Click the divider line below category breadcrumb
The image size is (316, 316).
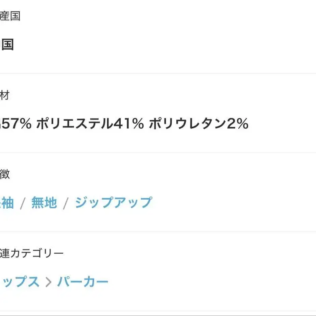158,310
